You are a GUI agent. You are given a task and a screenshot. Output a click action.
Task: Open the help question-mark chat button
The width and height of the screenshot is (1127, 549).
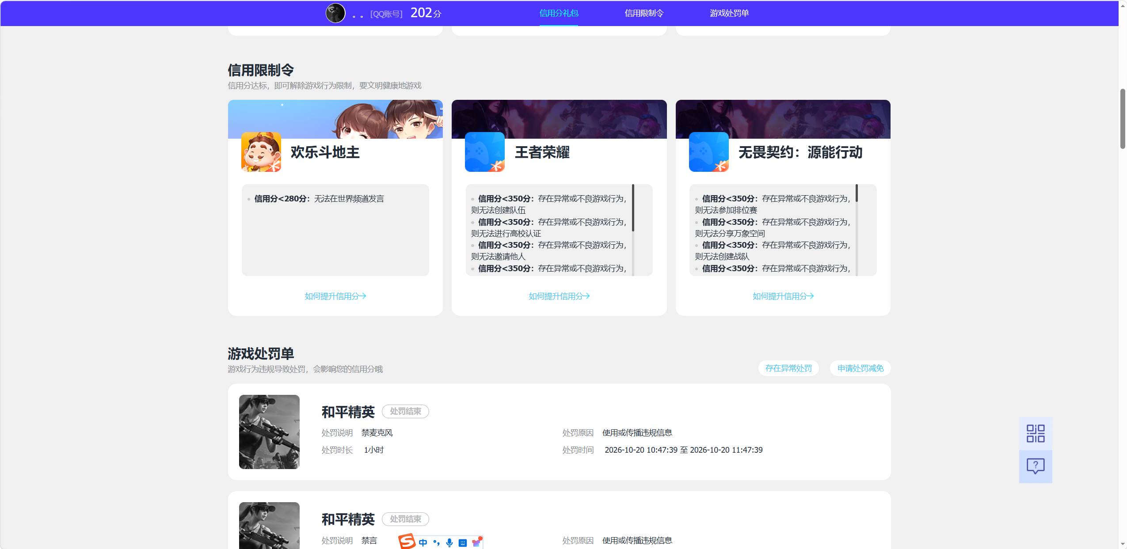tap(1036, 466)
